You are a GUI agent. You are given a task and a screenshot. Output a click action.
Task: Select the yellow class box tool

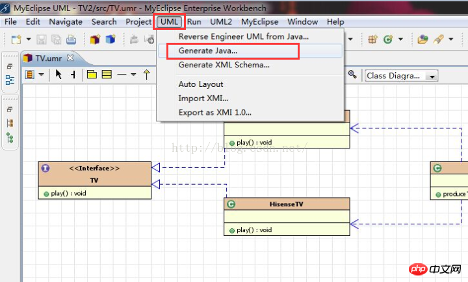(x=107, y=75)
